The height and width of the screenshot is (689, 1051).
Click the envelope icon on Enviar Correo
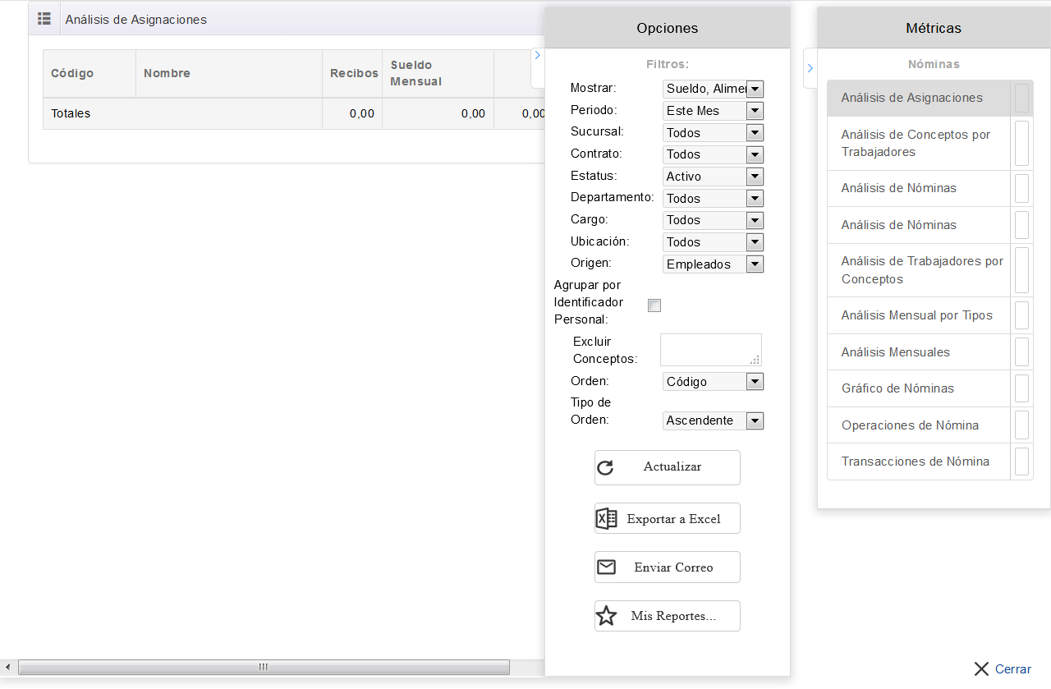pos(606,567)
